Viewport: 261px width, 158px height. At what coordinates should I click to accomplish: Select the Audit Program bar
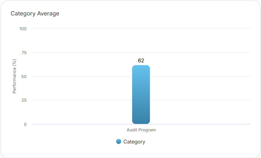(141, 97)
